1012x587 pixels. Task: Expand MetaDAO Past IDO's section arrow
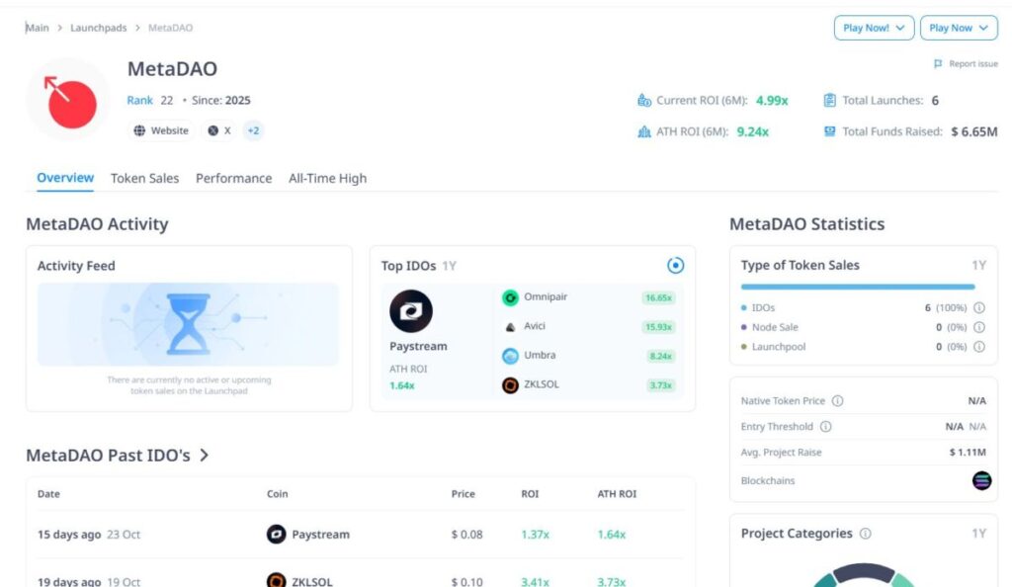(x=205, y=456)
